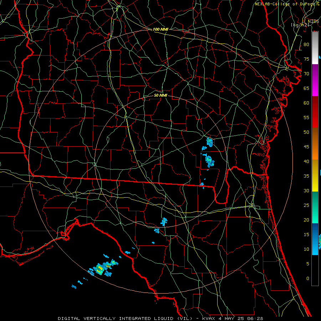This screenshot has height=321, width=321.
Task: Click the 15 value on the scale
Action: (x=306, y=234)
